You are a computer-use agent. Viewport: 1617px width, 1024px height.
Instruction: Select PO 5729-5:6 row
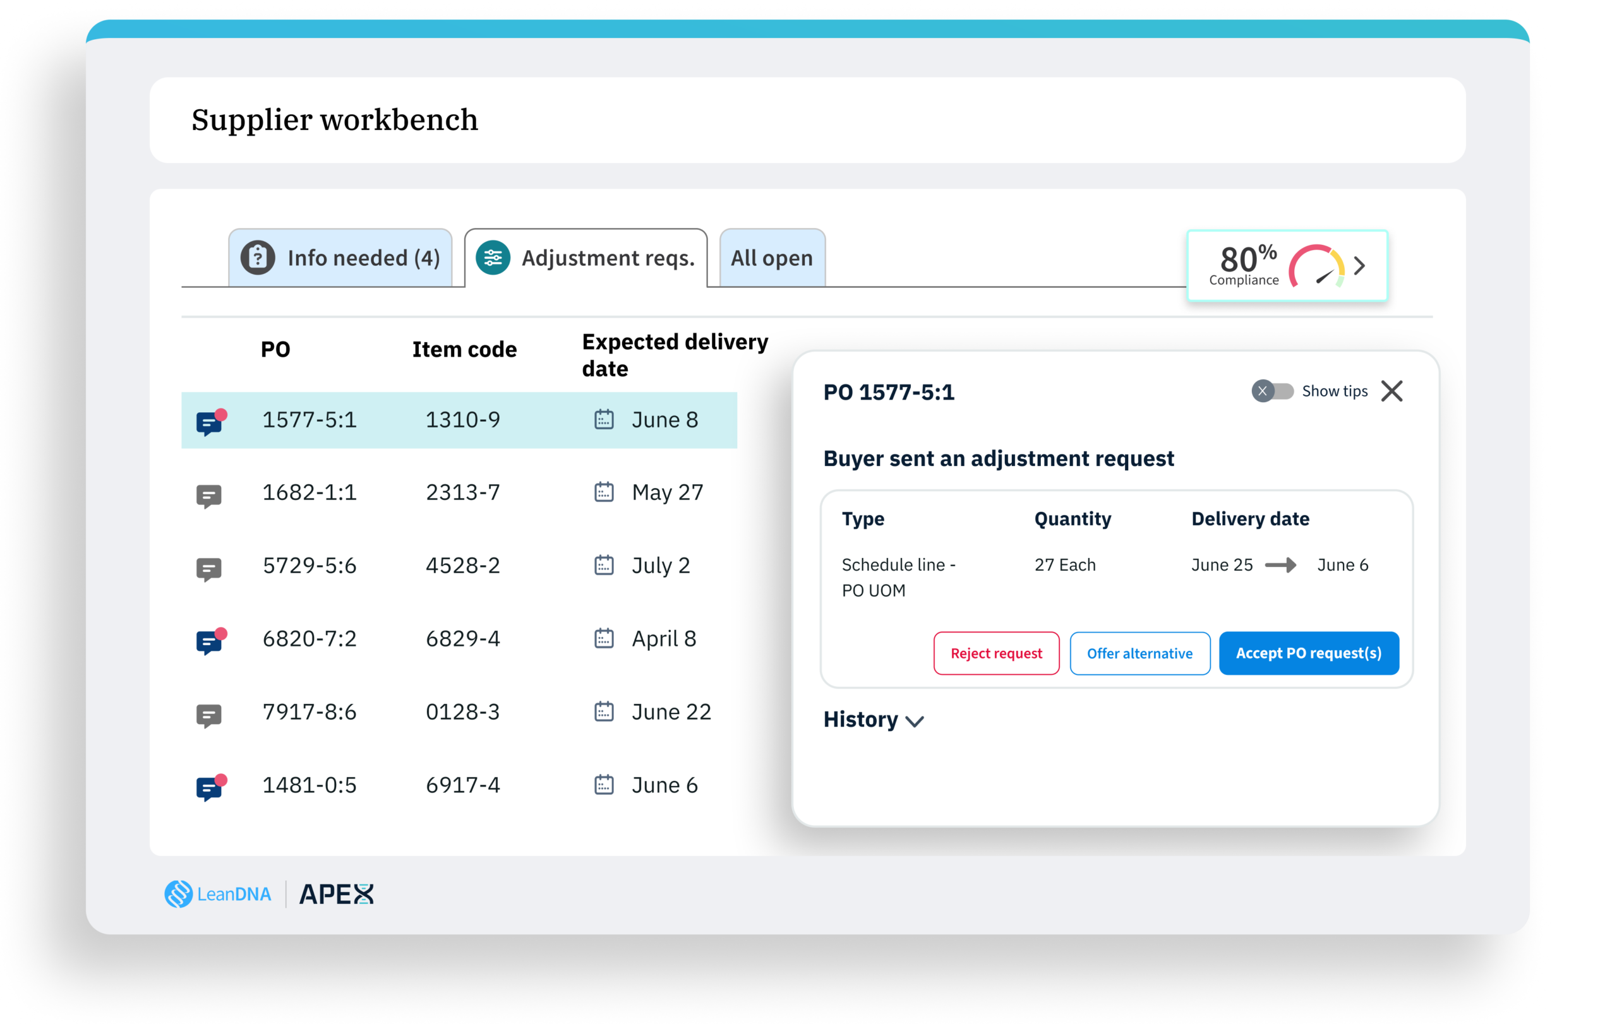pyautogui.click(x=459, y=566)
